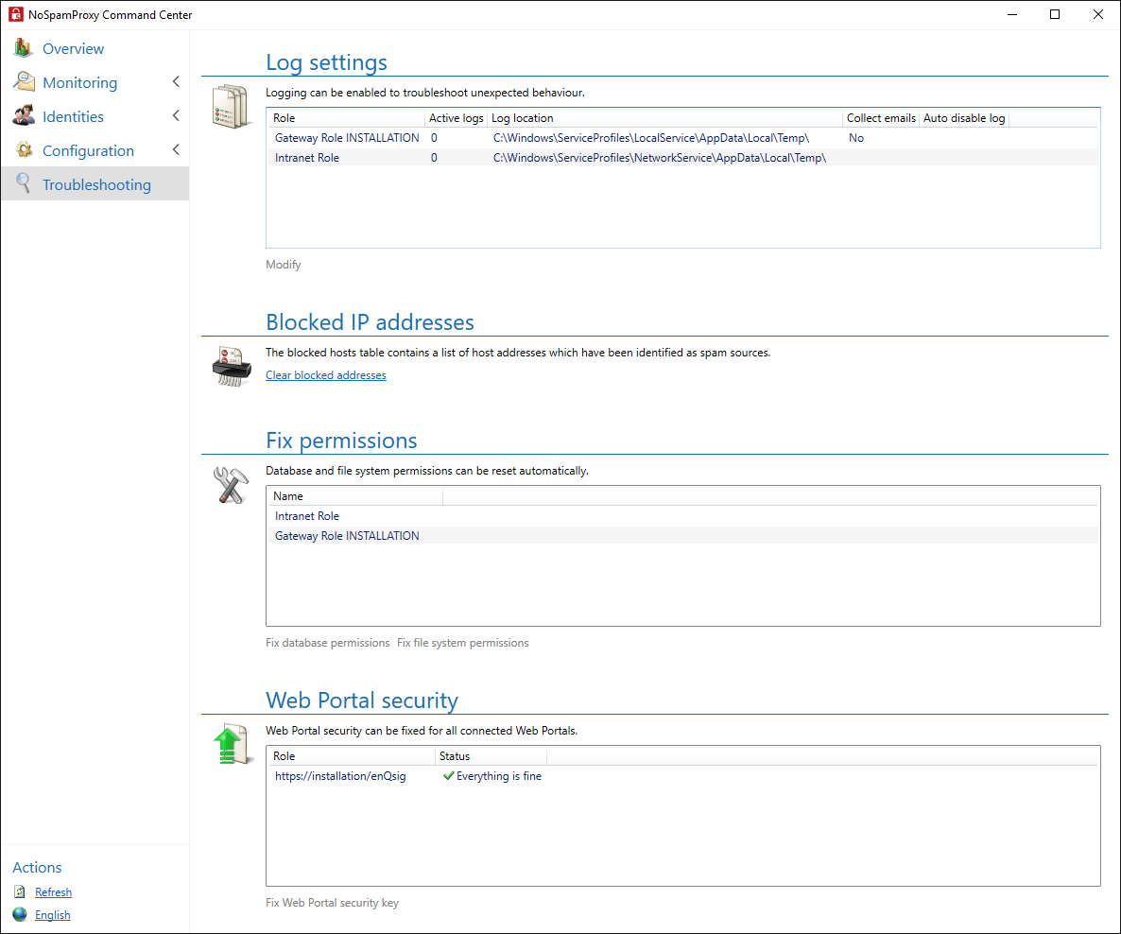The height and width of the screenshot is (934, 1121).
Task: Select the Gateway Role INSTALLATION log row
Action: pyautogui.click(x=682, y=138)
